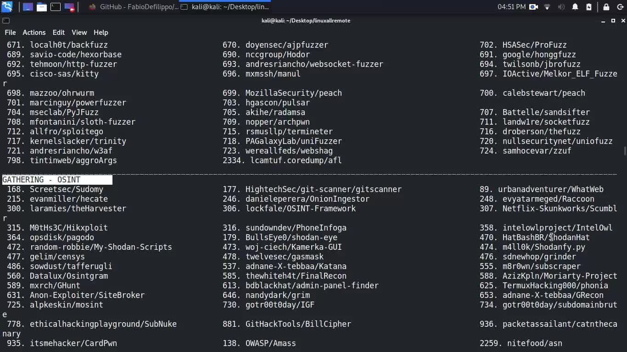The image size is (627, 352).
Task: Click entry 138. OWASP/Amass
Action: pos(259,343)
